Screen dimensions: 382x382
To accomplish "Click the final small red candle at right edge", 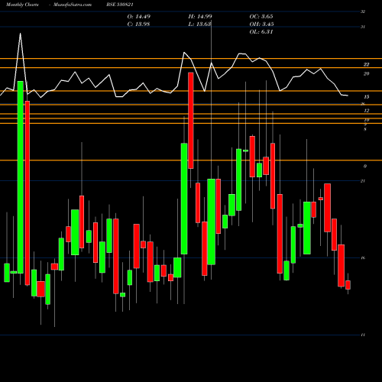I will tap(348, 285).
